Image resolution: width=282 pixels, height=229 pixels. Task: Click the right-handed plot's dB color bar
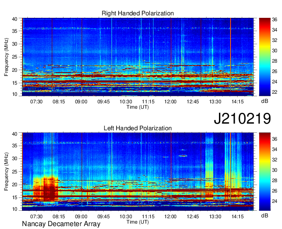tap(265, 57)
